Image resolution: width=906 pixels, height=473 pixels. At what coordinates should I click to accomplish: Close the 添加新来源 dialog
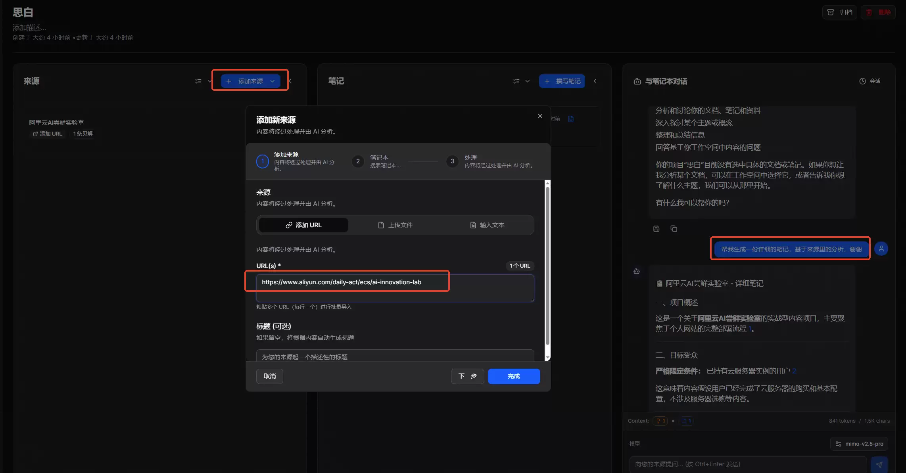click(x=540, y=116)
